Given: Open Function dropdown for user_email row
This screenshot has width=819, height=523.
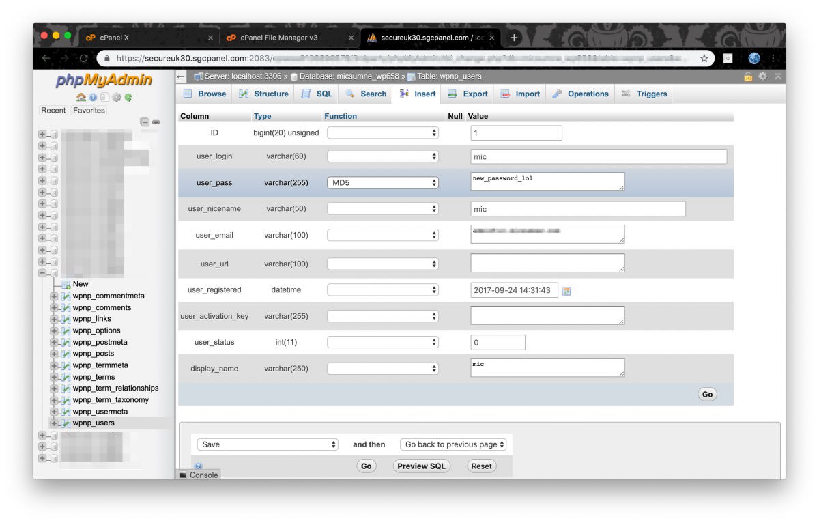Looking at the screenshot, I should 383,235.
